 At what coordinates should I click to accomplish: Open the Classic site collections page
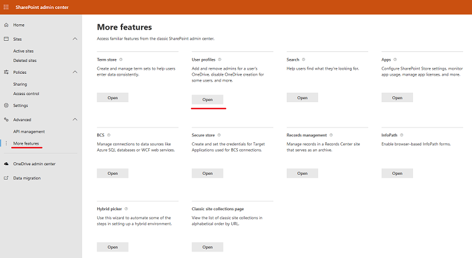click(208, 247)
